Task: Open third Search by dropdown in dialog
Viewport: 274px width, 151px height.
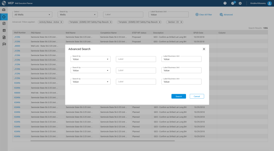Action: point(91,82)
